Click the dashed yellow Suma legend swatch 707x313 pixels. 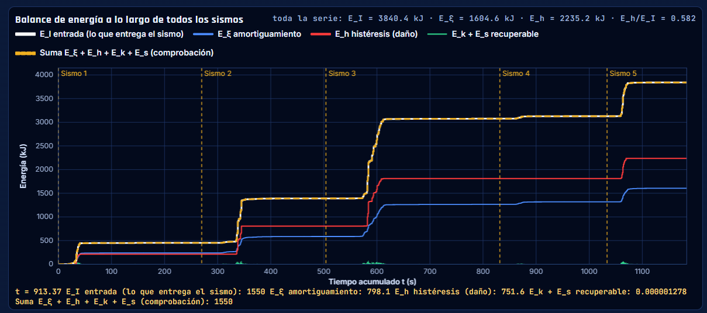[x=26, y=53]
